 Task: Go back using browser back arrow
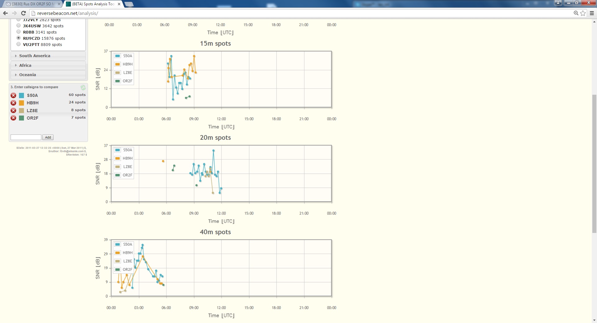(x=5, y=13)
